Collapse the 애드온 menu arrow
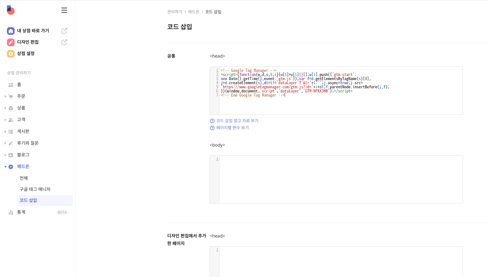The image size is (488, 277). 5,167
